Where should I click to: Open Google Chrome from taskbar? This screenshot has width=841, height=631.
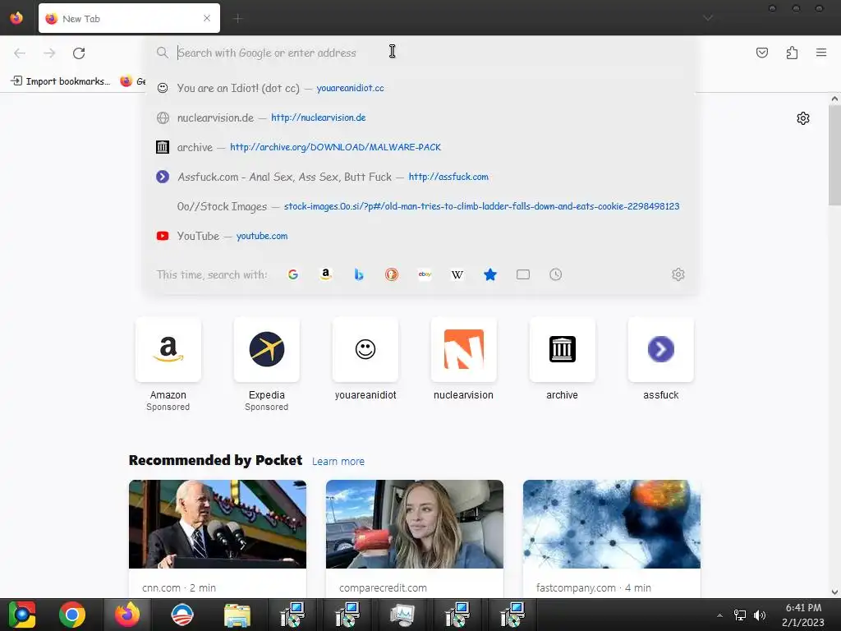click(x=72, y=615)
